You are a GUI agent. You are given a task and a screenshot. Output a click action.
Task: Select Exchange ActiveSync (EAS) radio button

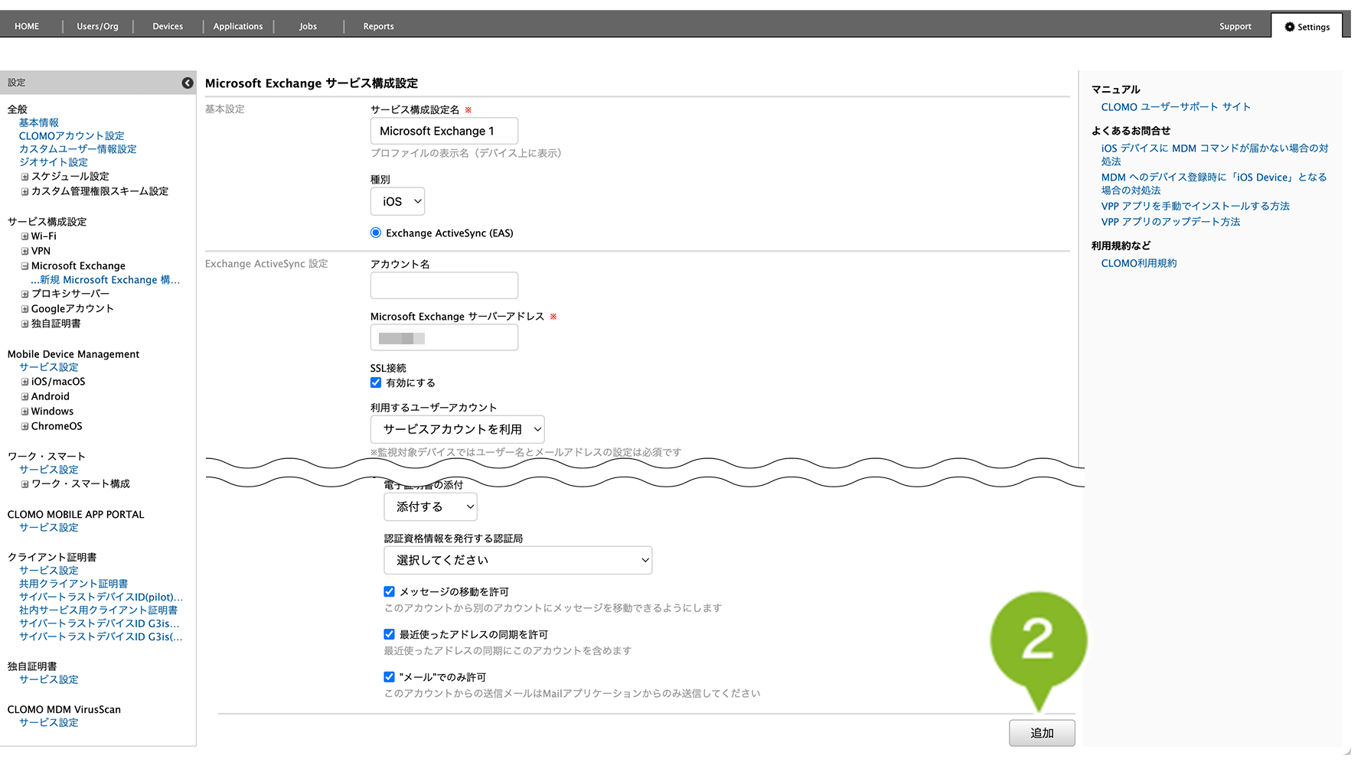376,233
